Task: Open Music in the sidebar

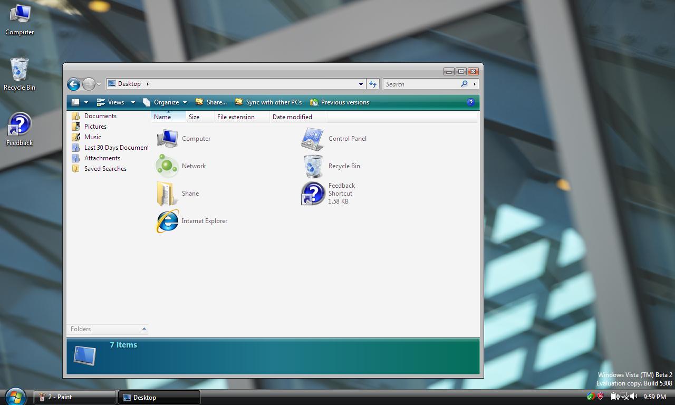Action: coord(86,137)
